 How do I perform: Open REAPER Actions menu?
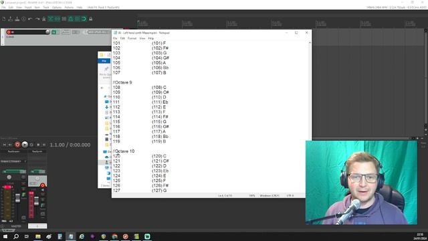click(69, 7)
